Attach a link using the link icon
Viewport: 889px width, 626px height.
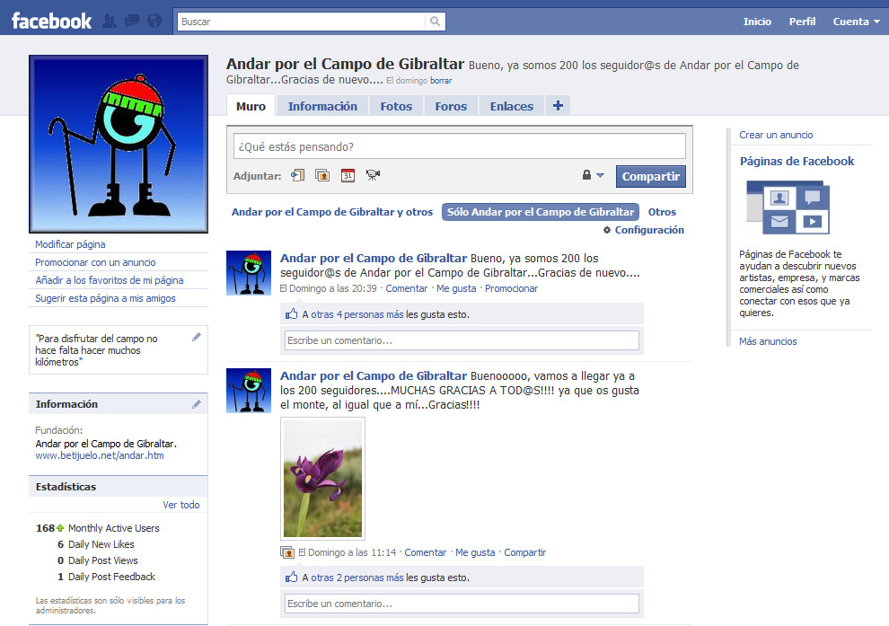pyautogui.click(x=297, y=175)
